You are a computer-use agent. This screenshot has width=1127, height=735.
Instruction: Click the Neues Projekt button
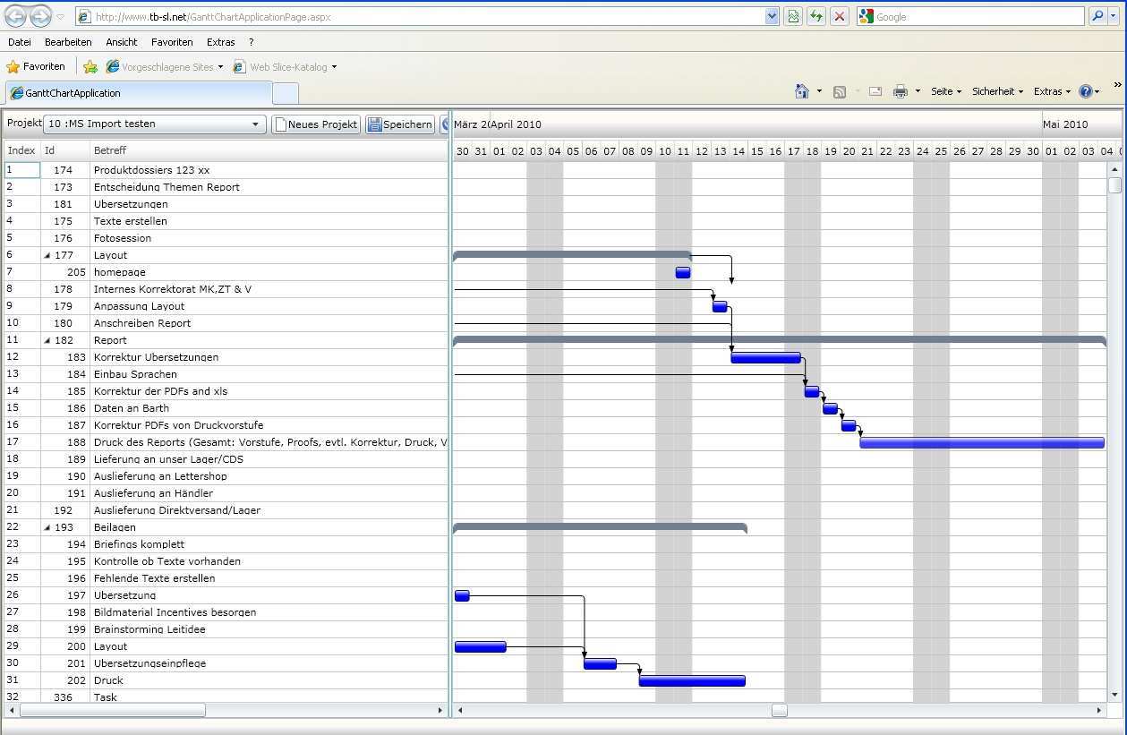tap(316, 124)
